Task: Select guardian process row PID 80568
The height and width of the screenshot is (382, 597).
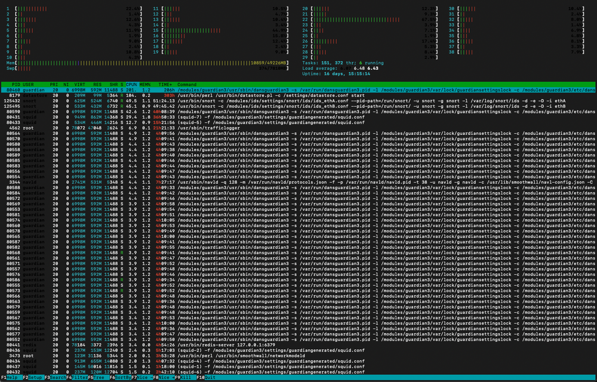Action: coord(298,252)
